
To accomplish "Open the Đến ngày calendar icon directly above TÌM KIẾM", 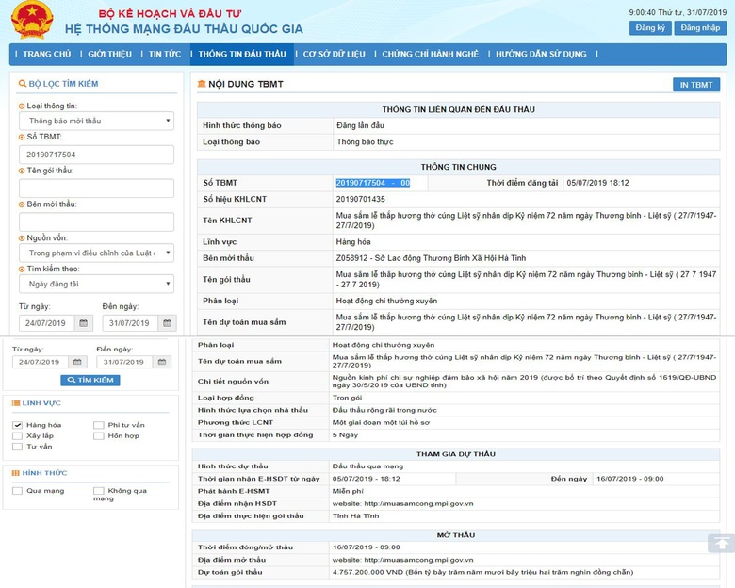I will tap(161, 362).
